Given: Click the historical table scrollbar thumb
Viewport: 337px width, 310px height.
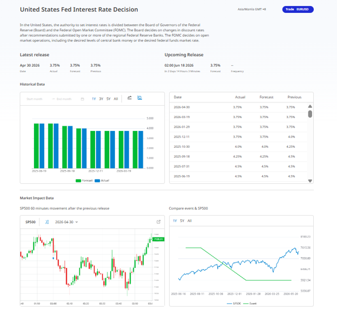Looking at the screenshot, I should [310, 114].
